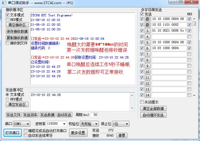Open the 115200 baud rate dropdown
The height and width of the screenshot is (141, 200).
[56, 124]
